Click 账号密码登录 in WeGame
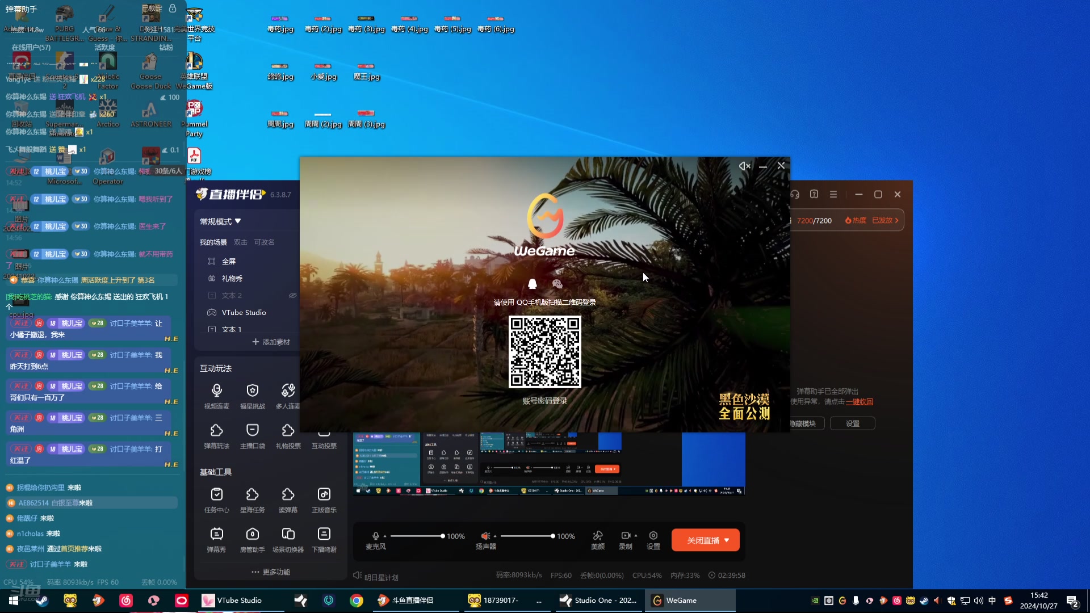Screen dimensions: 1090x613 [x=545, y=401]
